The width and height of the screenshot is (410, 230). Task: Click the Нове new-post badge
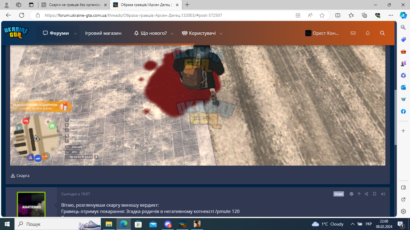[x=339, y=194]
